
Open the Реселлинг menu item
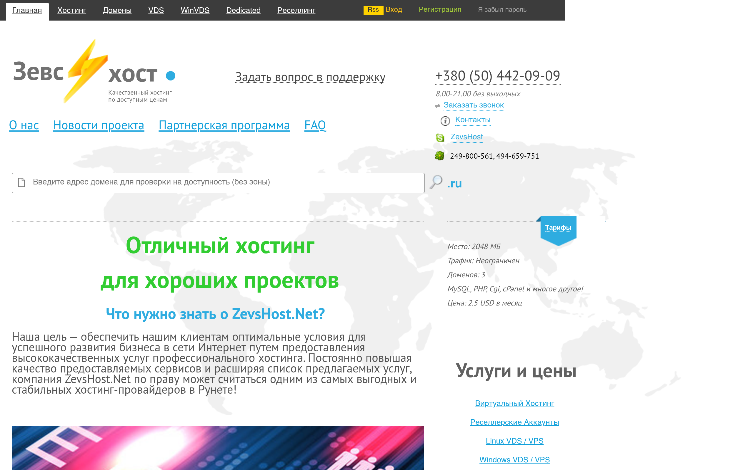[x=296, y=11]
